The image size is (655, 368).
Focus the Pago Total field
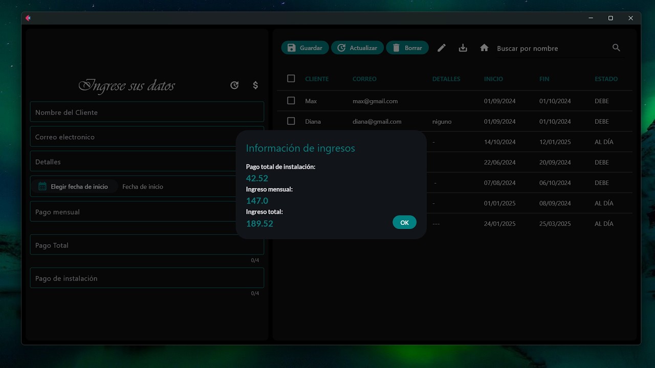(147, 245)
